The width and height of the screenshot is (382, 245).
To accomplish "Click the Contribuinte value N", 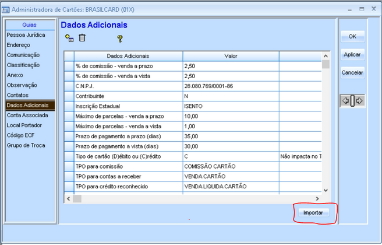I will [x=231, y=96].
